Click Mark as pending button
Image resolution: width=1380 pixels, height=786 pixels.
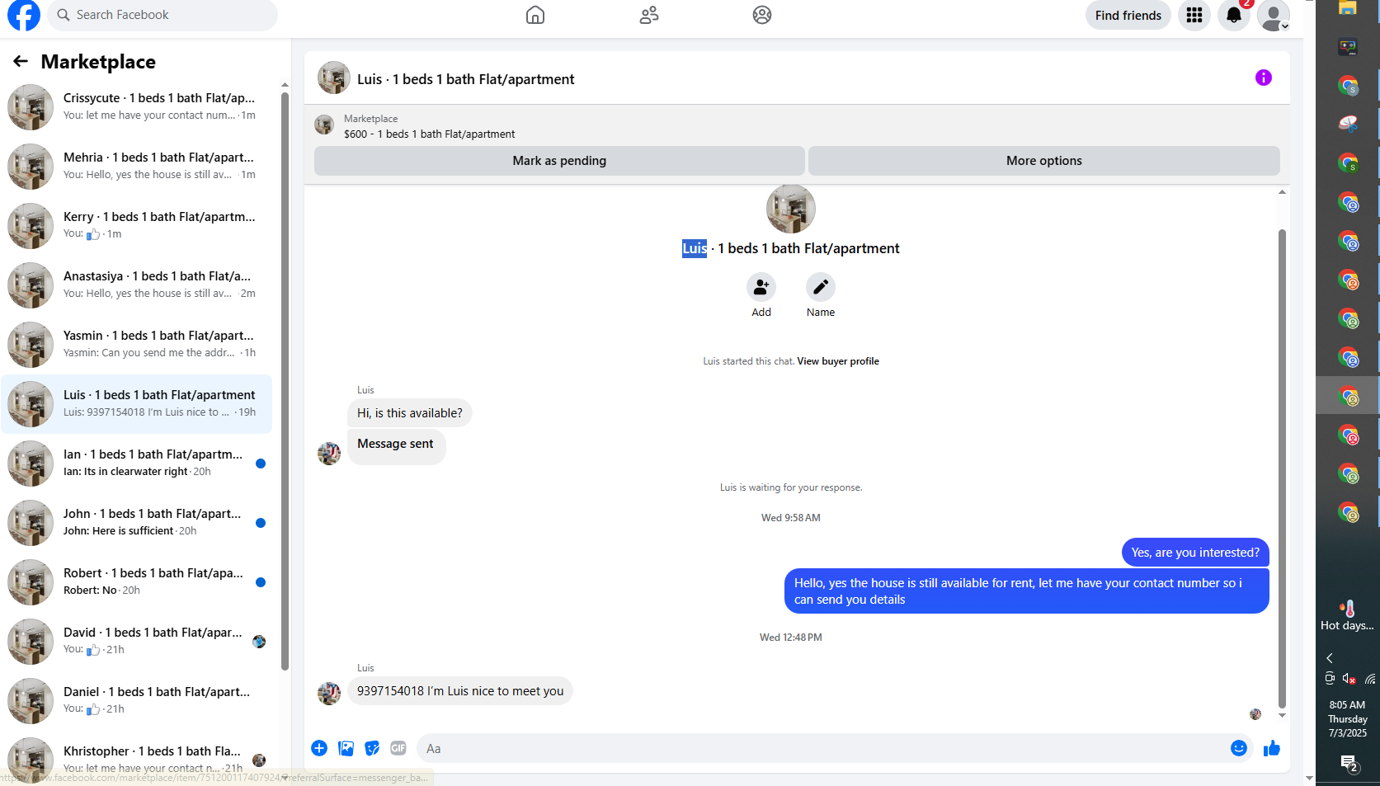pos(559,161)
